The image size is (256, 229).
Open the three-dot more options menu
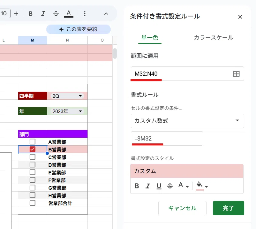(85, 13)
